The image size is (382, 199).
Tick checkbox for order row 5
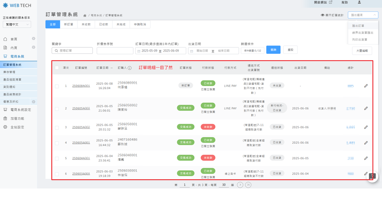(57, 159)
